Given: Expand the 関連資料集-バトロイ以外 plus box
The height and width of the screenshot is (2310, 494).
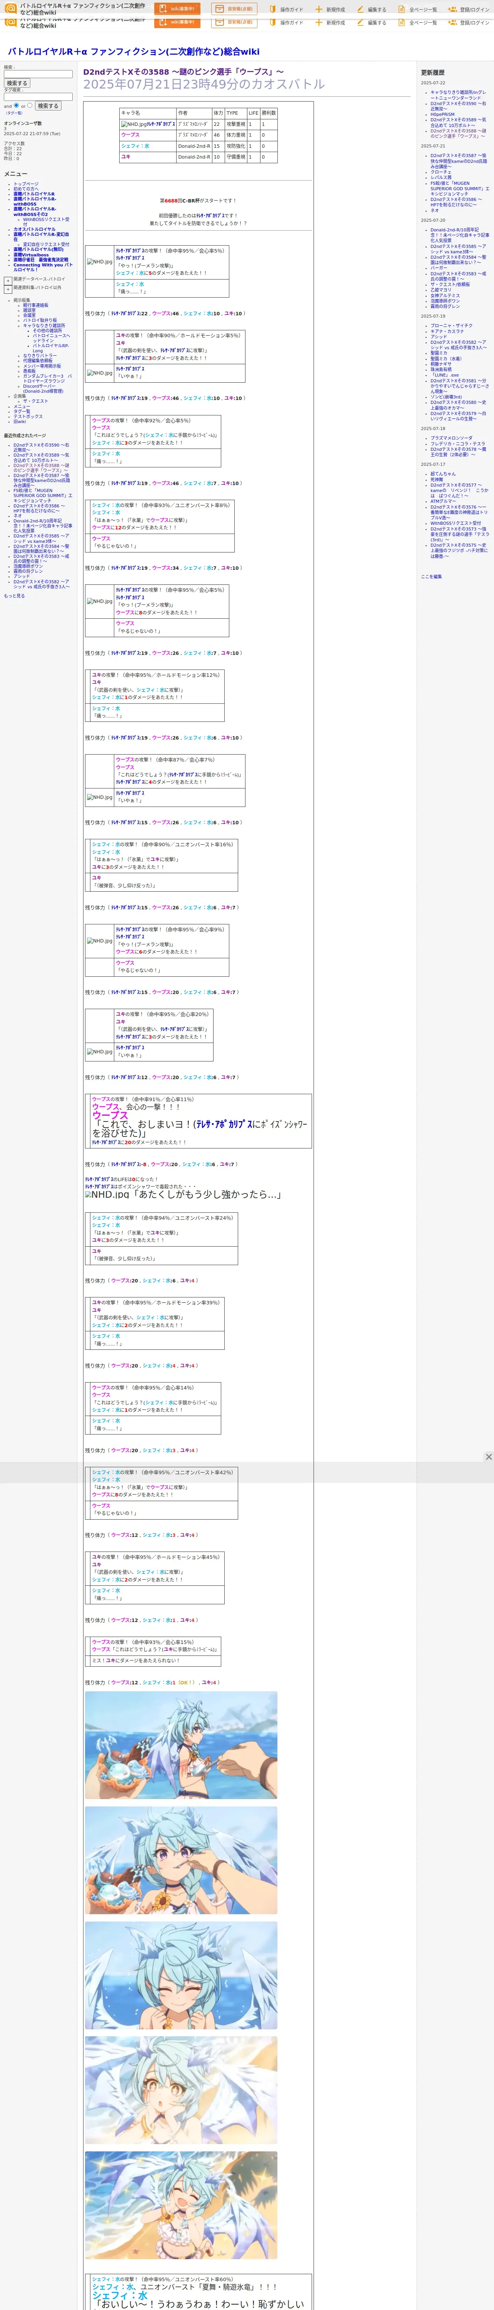Looking at the screenshot, I should pyautogui.click(x=8, y=290).
